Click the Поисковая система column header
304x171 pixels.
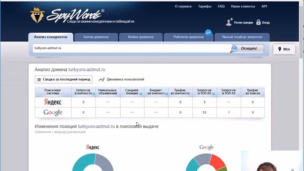pos(53,92)
